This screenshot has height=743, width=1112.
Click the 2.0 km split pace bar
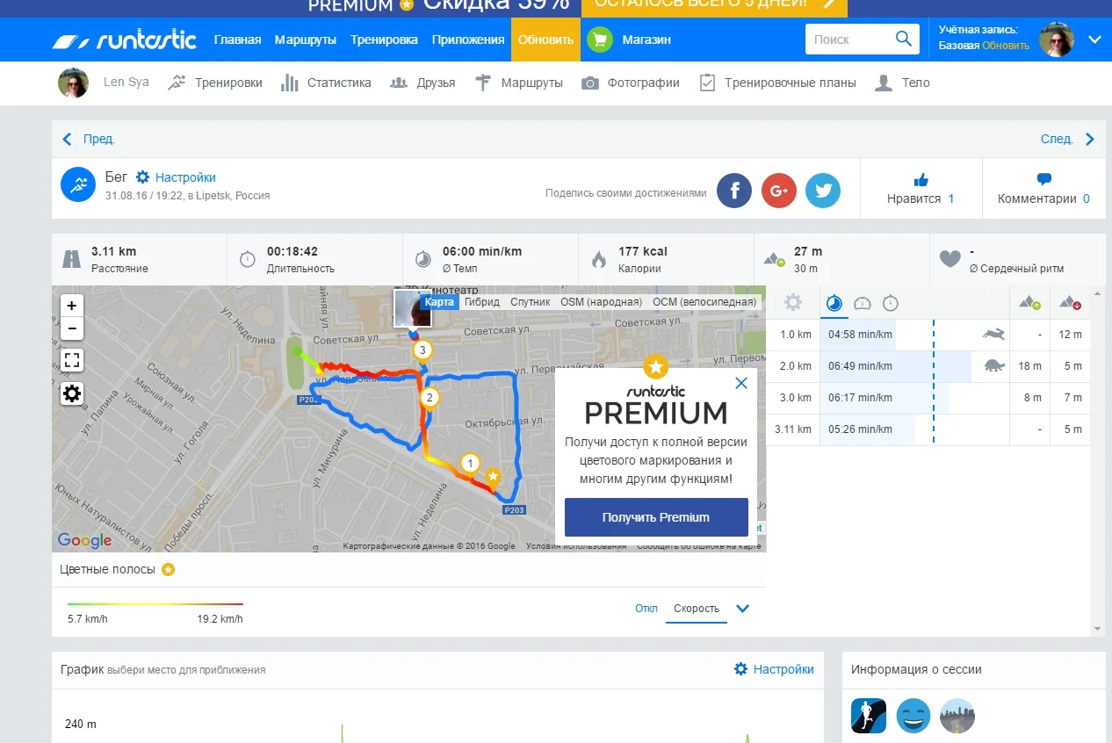pyautogui.click(x=896, y=366)
